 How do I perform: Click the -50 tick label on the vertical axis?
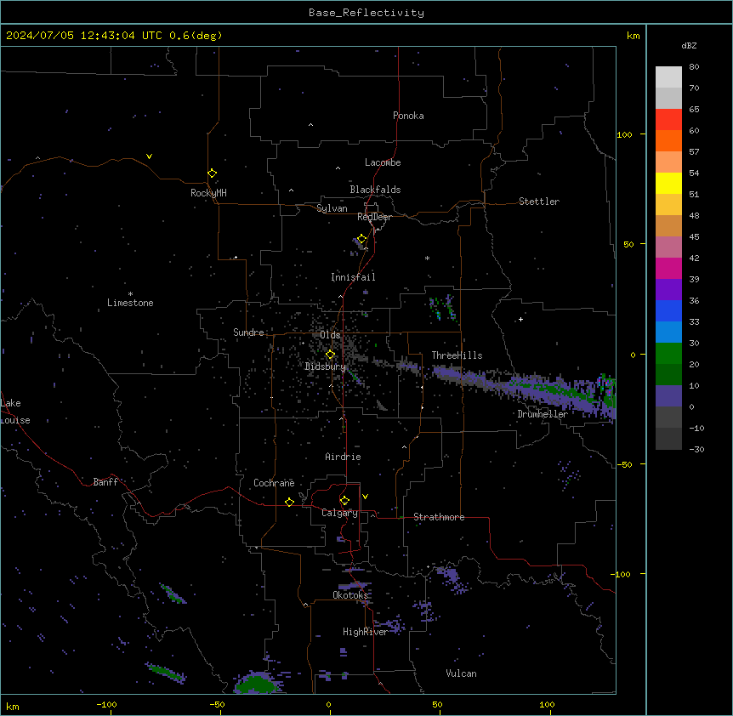coord(624,464)
